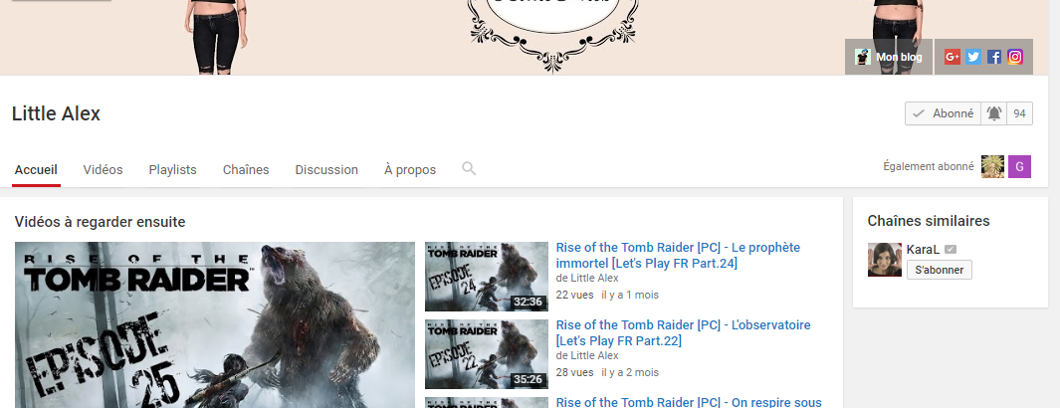Click the Little Alex channel title
The height and width of the screenshot is (408, 1060).
(x=56, y=114)
